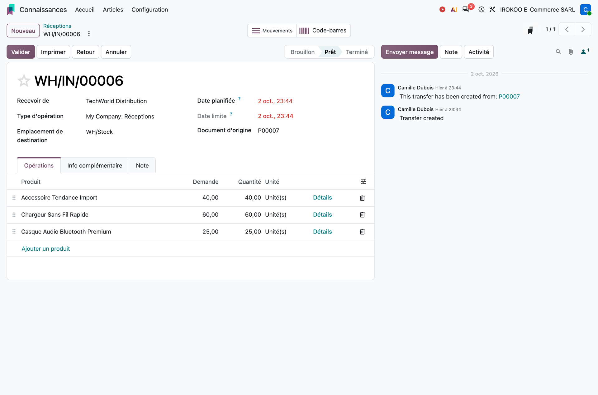Viewport: 598px width, 395px height.
Task: Open the conversations icon with badge 3
Action: point(466,9)
